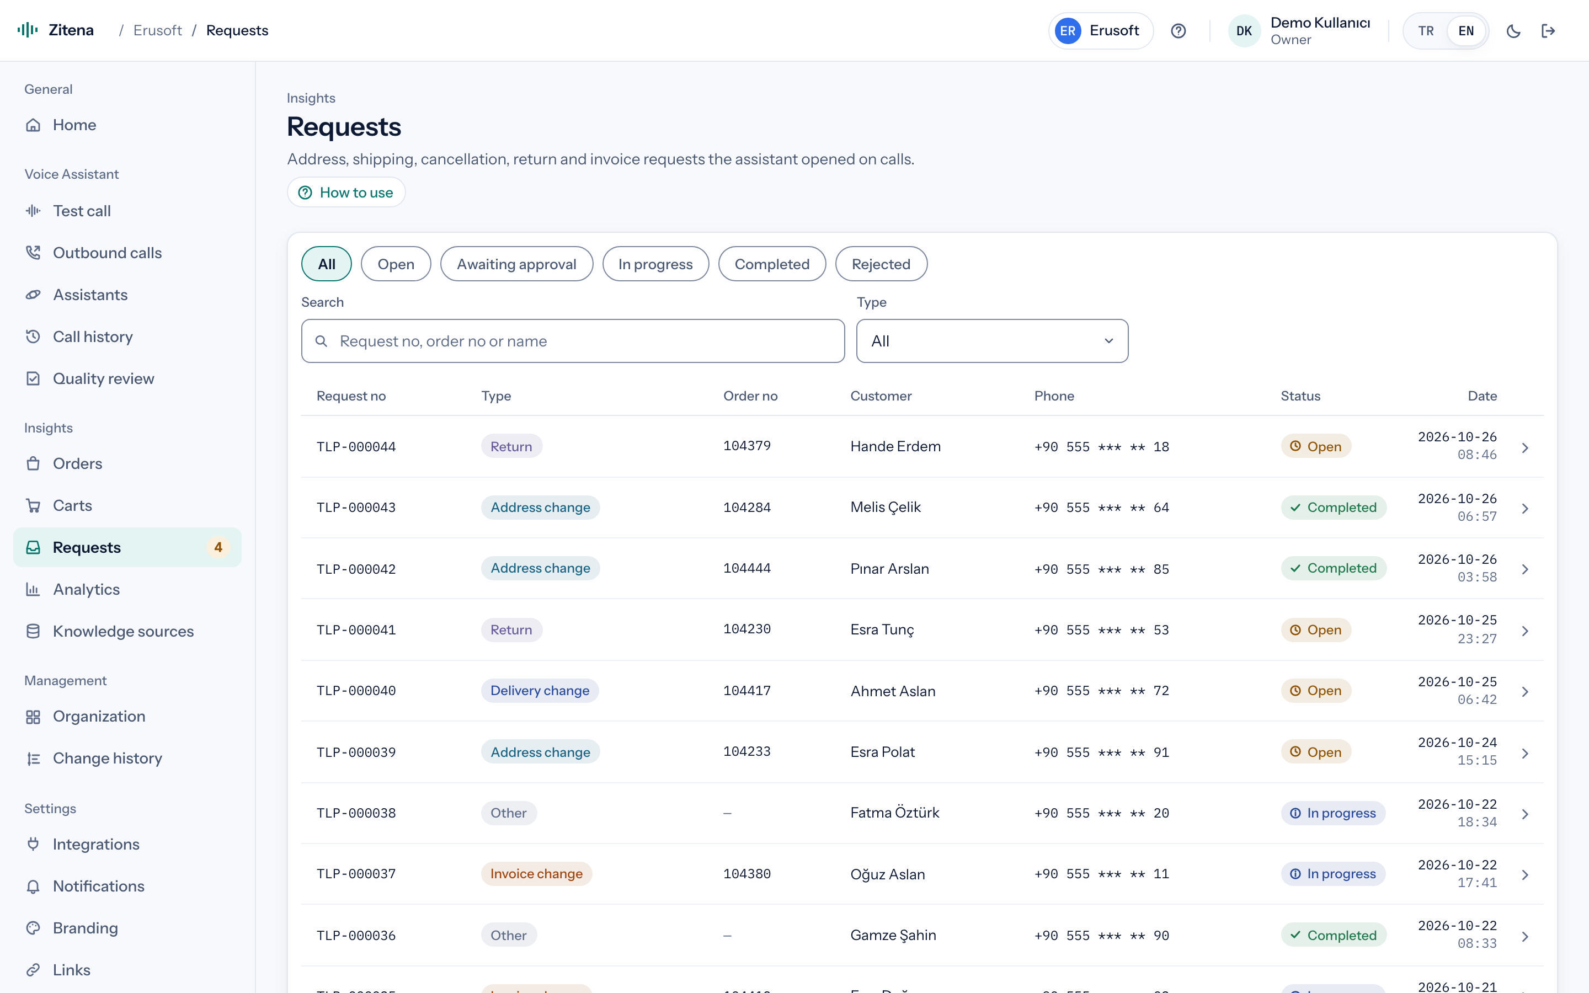The width and height of the screenshot is (1589, 993).
Task: Open Test call in the sidebar
Action: point(127,211)
